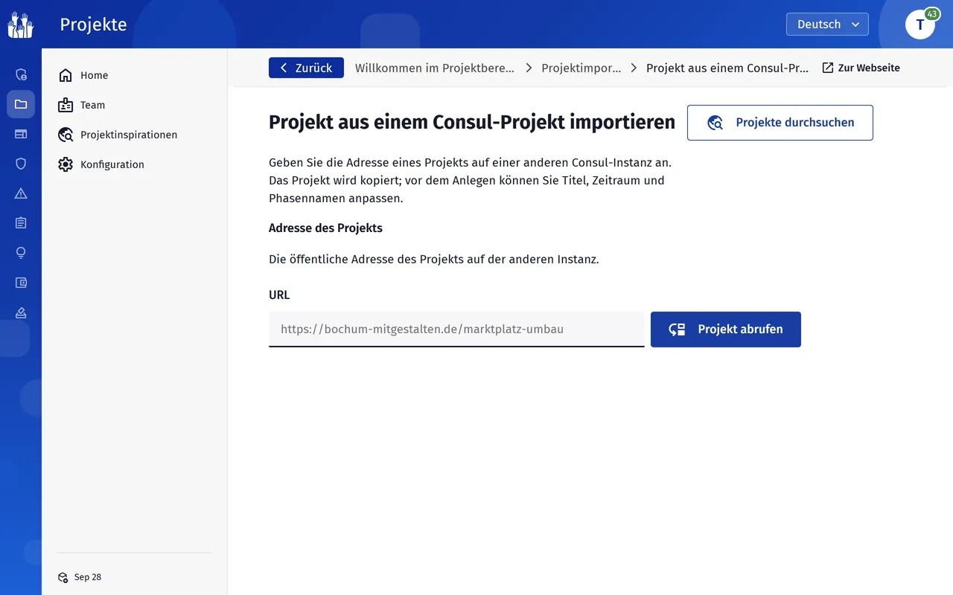Open the clipboard icon in the rail
The height and width of the screenshot is (595, 953).
click(21, 223)
